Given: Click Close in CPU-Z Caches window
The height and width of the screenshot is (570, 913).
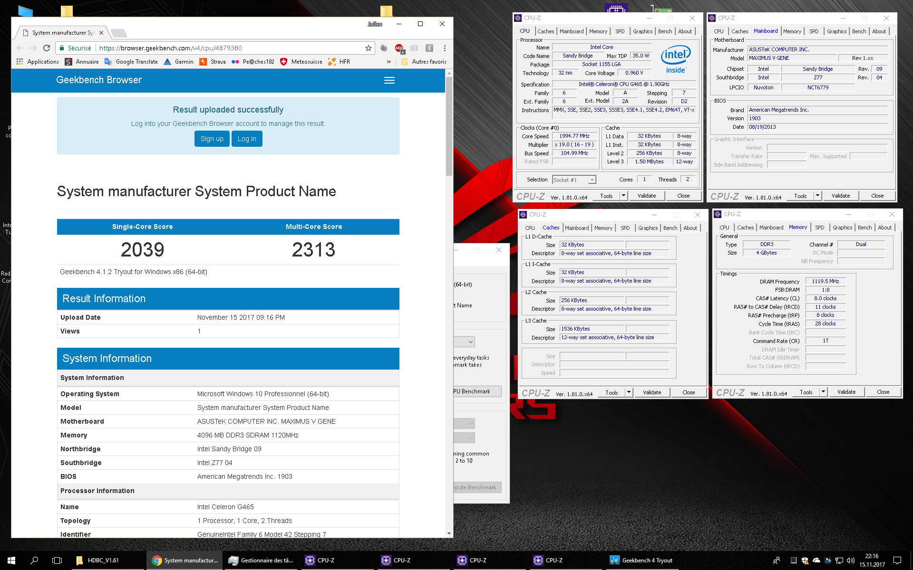Looking at the screenshot, I should (x=689, y=392).
